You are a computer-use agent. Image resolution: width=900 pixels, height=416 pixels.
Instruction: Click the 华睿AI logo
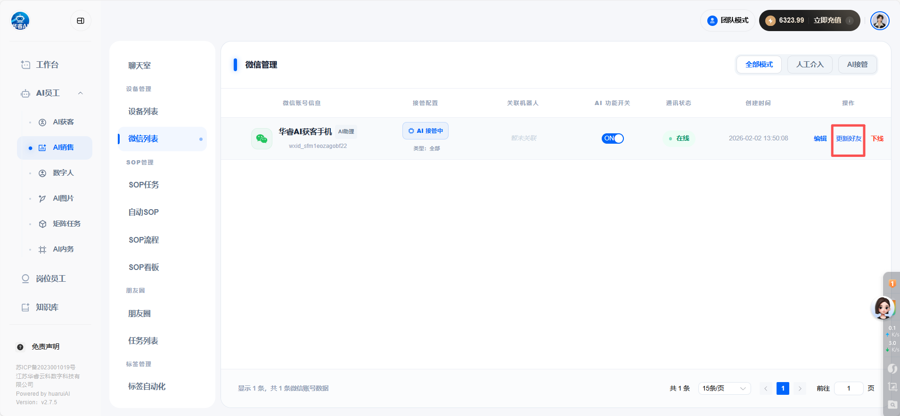pos(20,21)
